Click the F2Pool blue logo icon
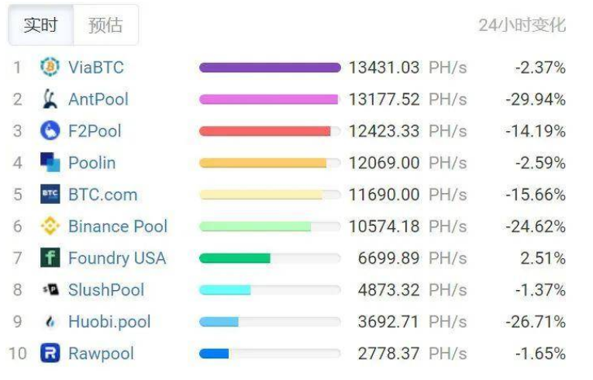Screen dimensions: 593x380 tap(50, 130)
